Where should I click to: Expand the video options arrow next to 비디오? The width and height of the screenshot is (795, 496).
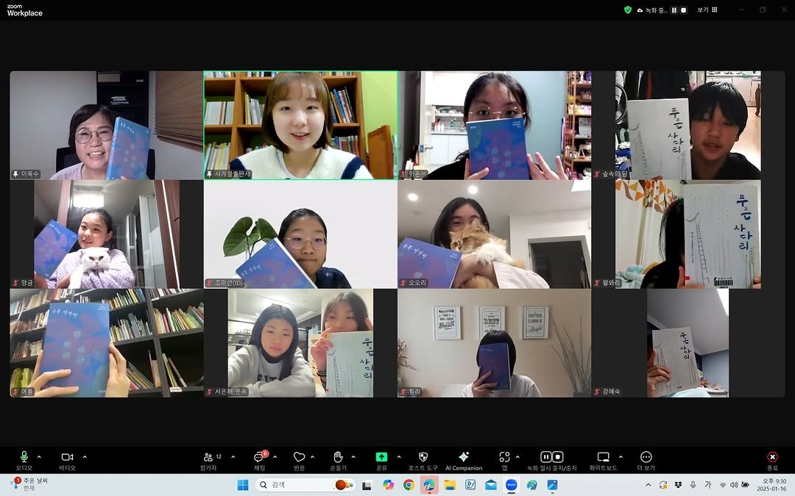tap(85, 456)
